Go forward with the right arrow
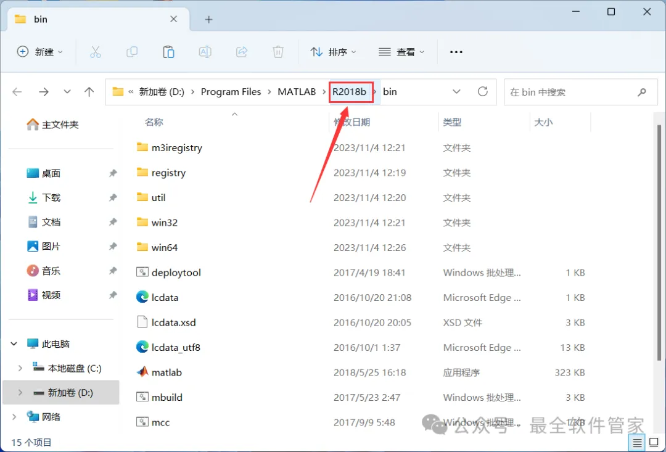The width and height of the screenshot is (666, 452). 44,92
